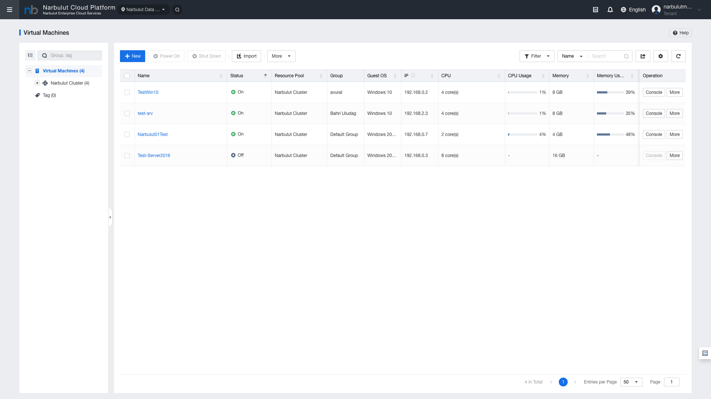Image resolution: width=711 pixels, height=399 pixels.
Task: Toggle the select-all checkbox in header
Action: point(127,76)
